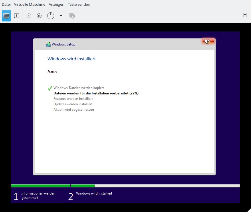Select 'Aktion wird abgeschlossen' status line
The image size is (251, 212).
pos(74,110)
